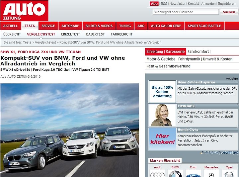Click the Marken-Übersicht heading
This screenshot has width=239, height=177.
pos(165,160)
